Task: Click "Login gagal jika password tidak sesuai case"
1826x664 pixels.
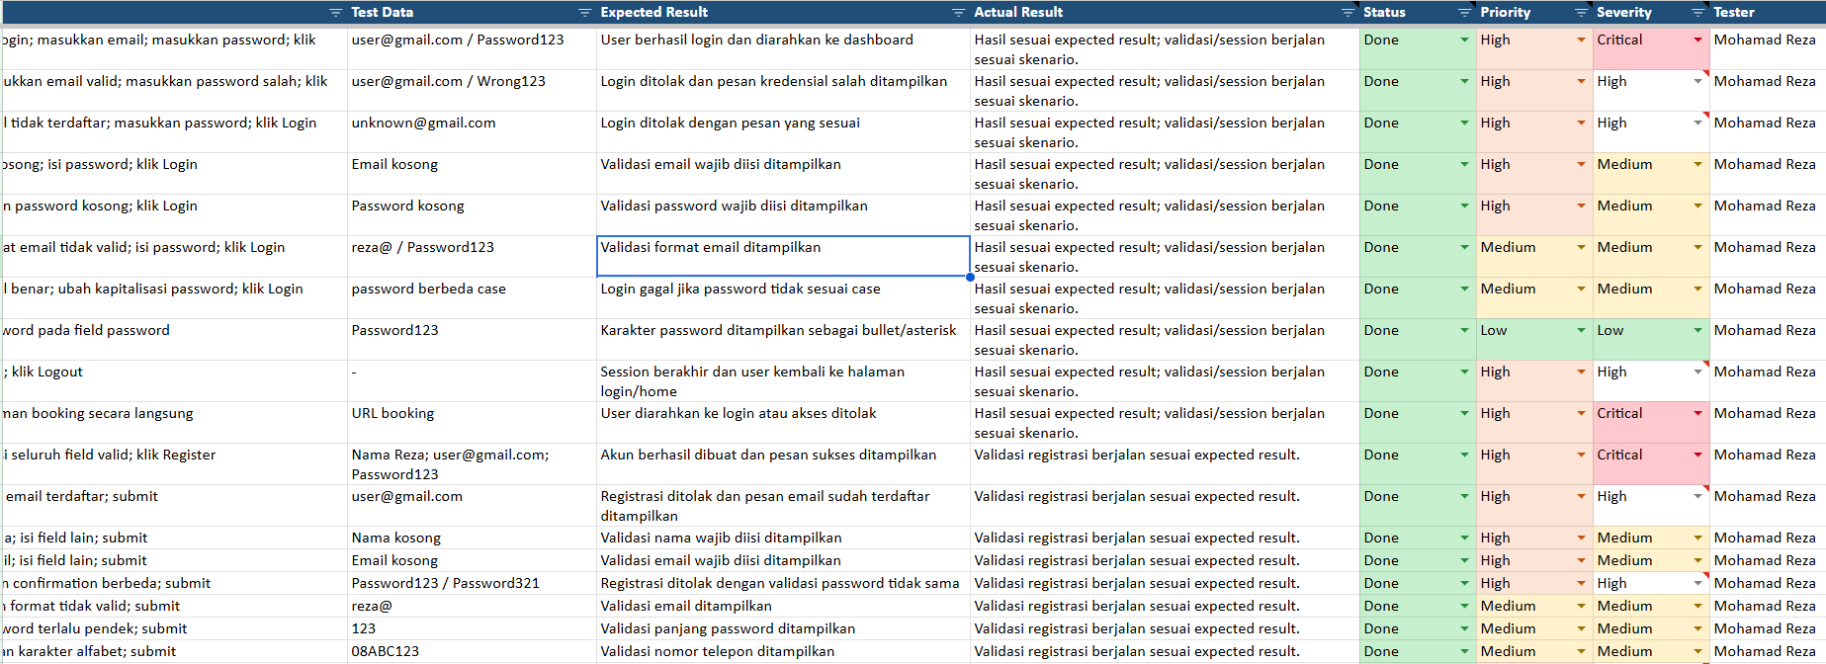Action: (783, 298)
